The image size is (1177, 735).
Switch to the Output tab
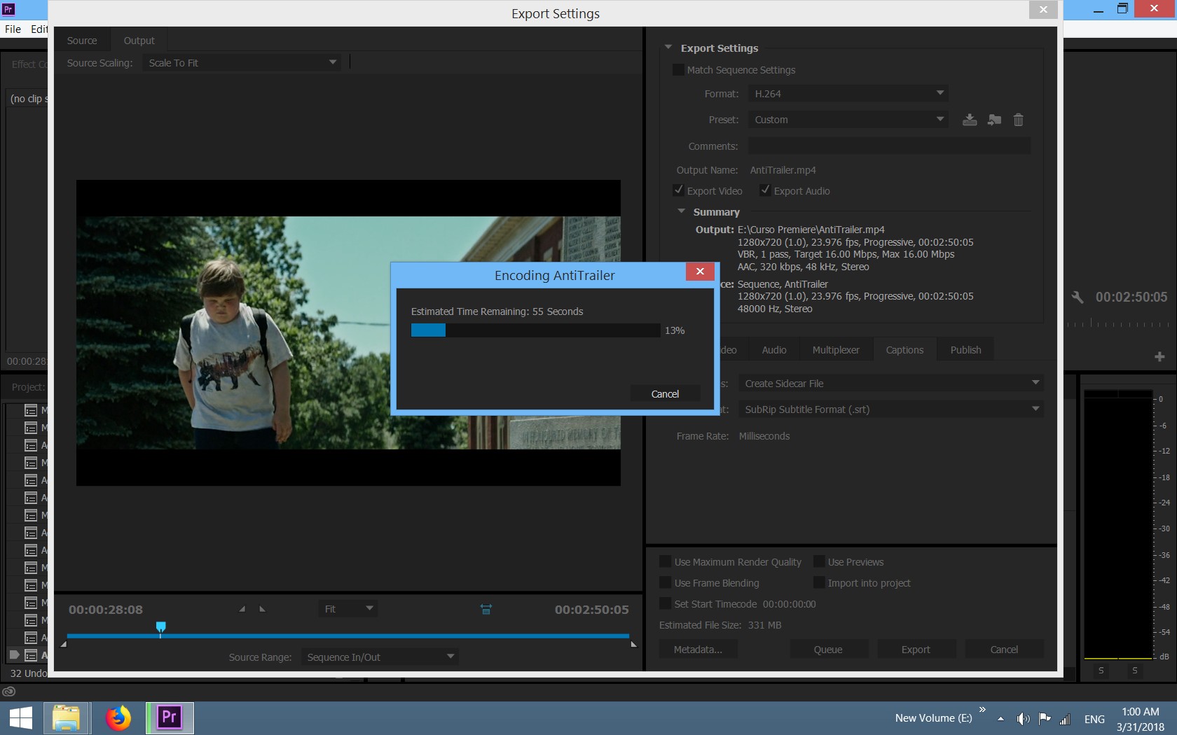pyautogui.click(x=139, y=41)
